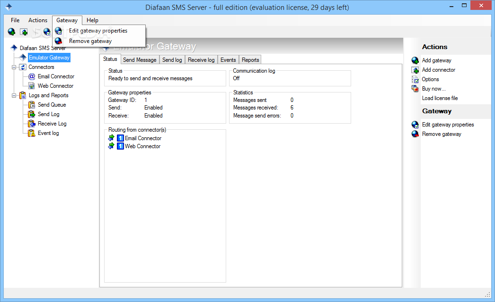495x302 pixels.
Task: Click the blue 1 icon for Email Connector
Action: tap(120, 138)
